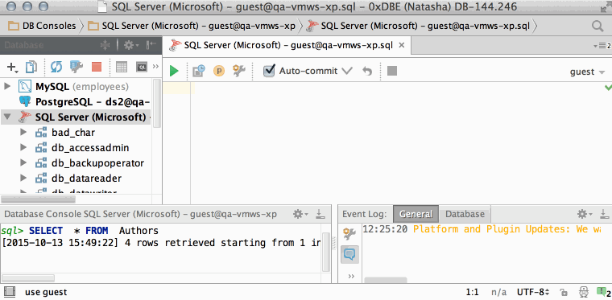Image resolution: width=612 pixels, height=300 pixels.
Task: Click the Platform and Plugin Updates message
Action: (x=507, y=229)
